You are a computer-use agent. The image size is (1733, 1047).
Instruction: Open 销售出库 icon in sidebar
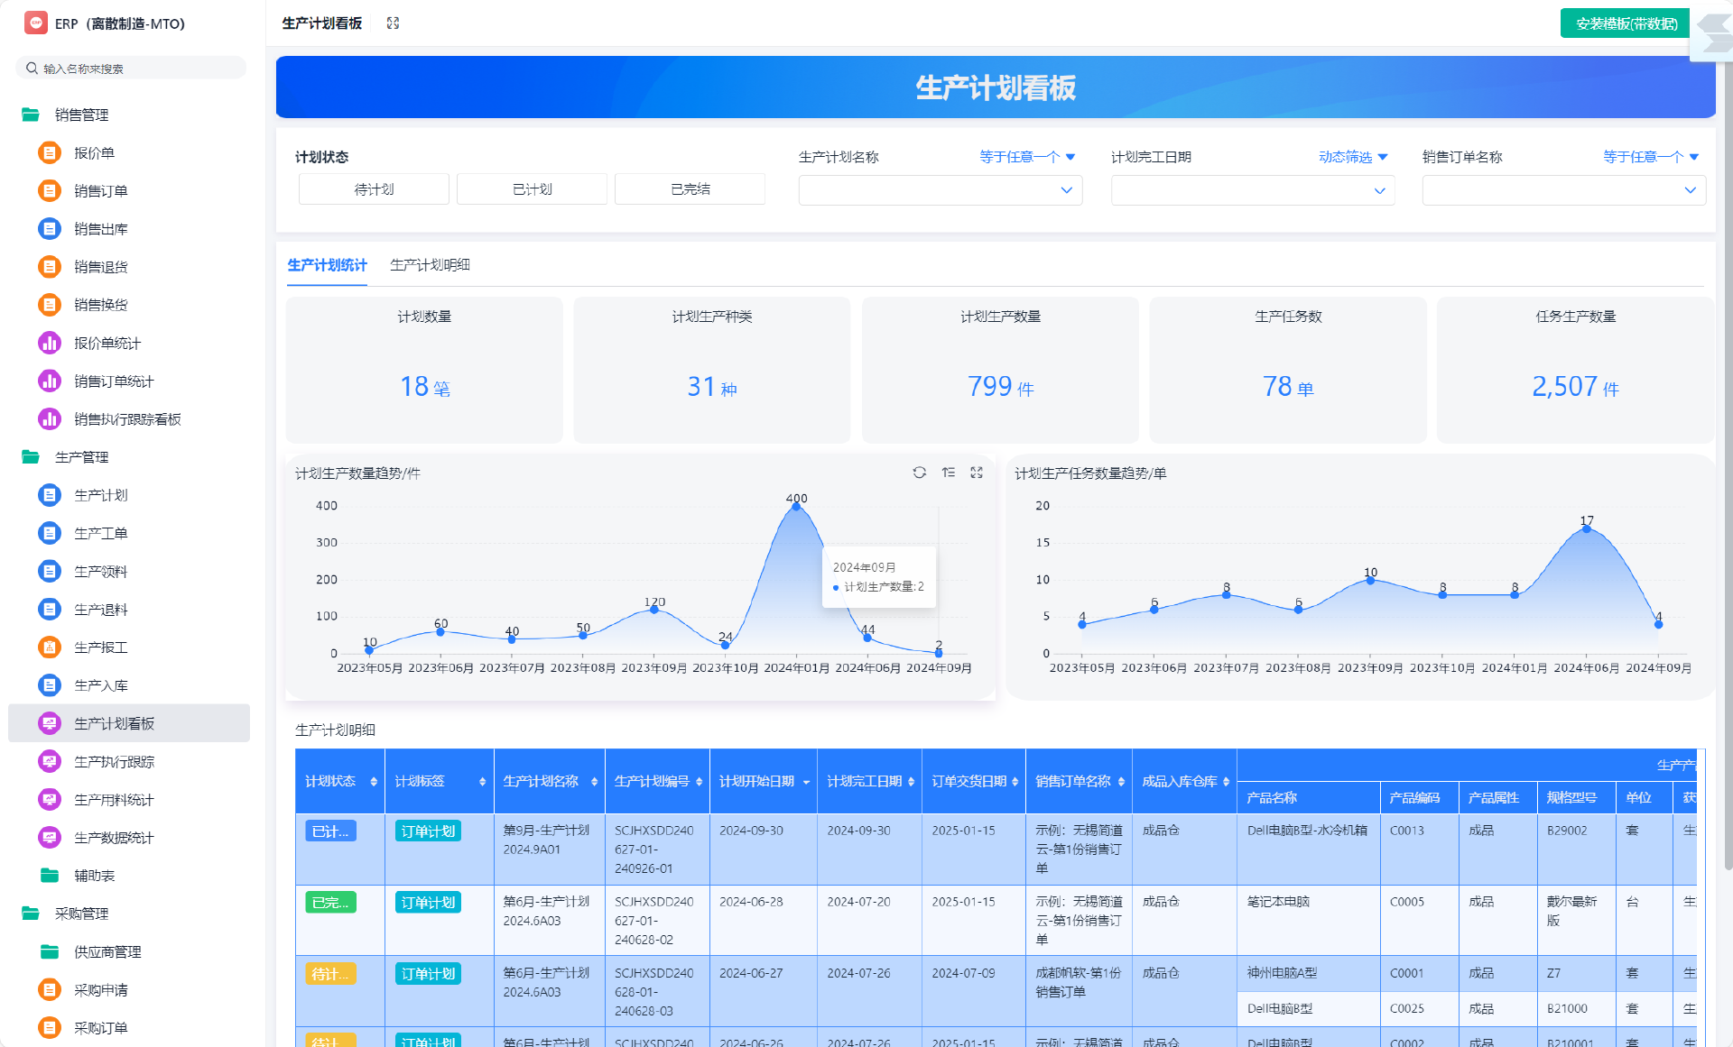(49, 229)
